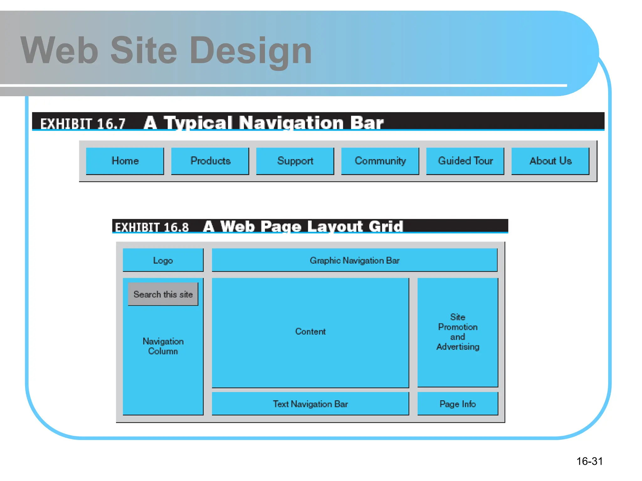
Task: Select the Products navigation button
Action: pyautogui.click(x=210, y=161)
